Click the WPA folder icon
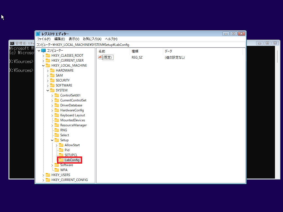The height and width of the screenshot is (212, 283). click(57, 170)
